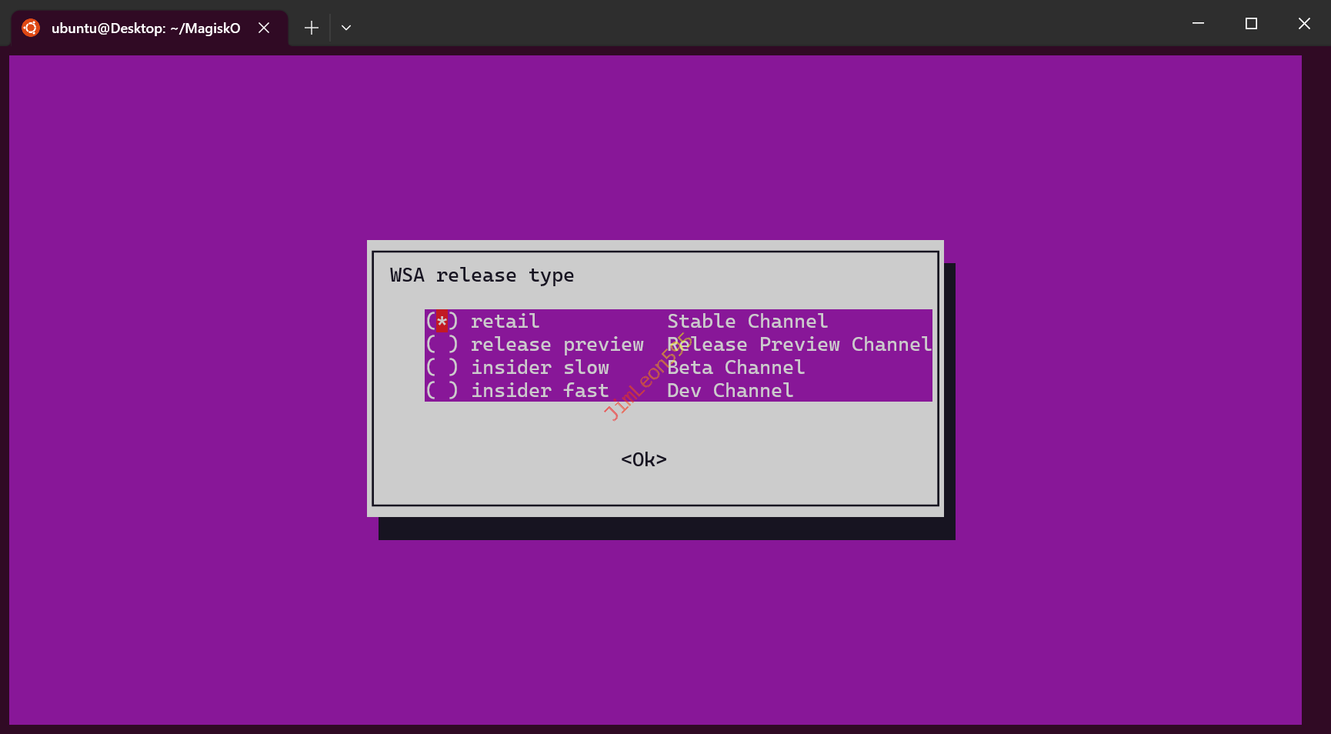Close the terminal window
The width and height of the screenshot is (1331, 734).
click(1304, 24)
